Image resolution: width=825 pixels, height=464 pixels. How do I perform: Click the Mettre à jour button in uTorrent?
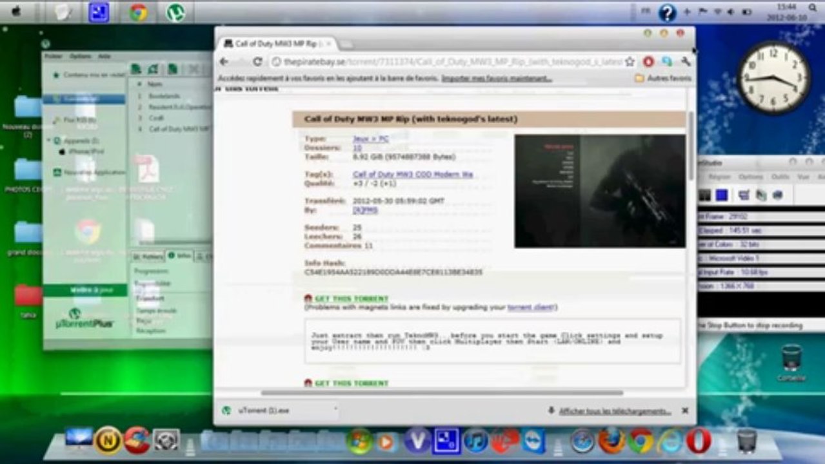85,290
